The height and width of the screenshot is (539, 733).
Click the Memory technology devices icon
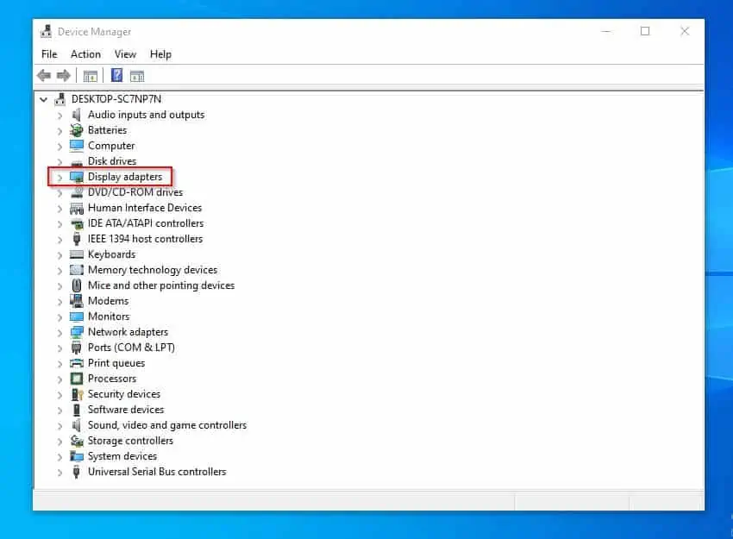point(77,270)
